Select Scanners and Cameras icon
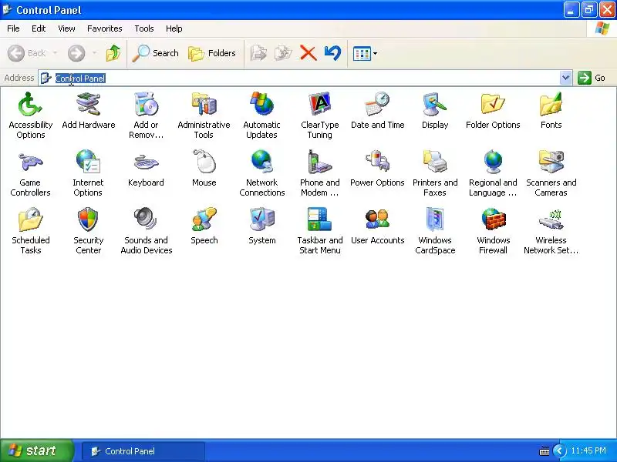The image size is (617, 462). pos(551,162)
